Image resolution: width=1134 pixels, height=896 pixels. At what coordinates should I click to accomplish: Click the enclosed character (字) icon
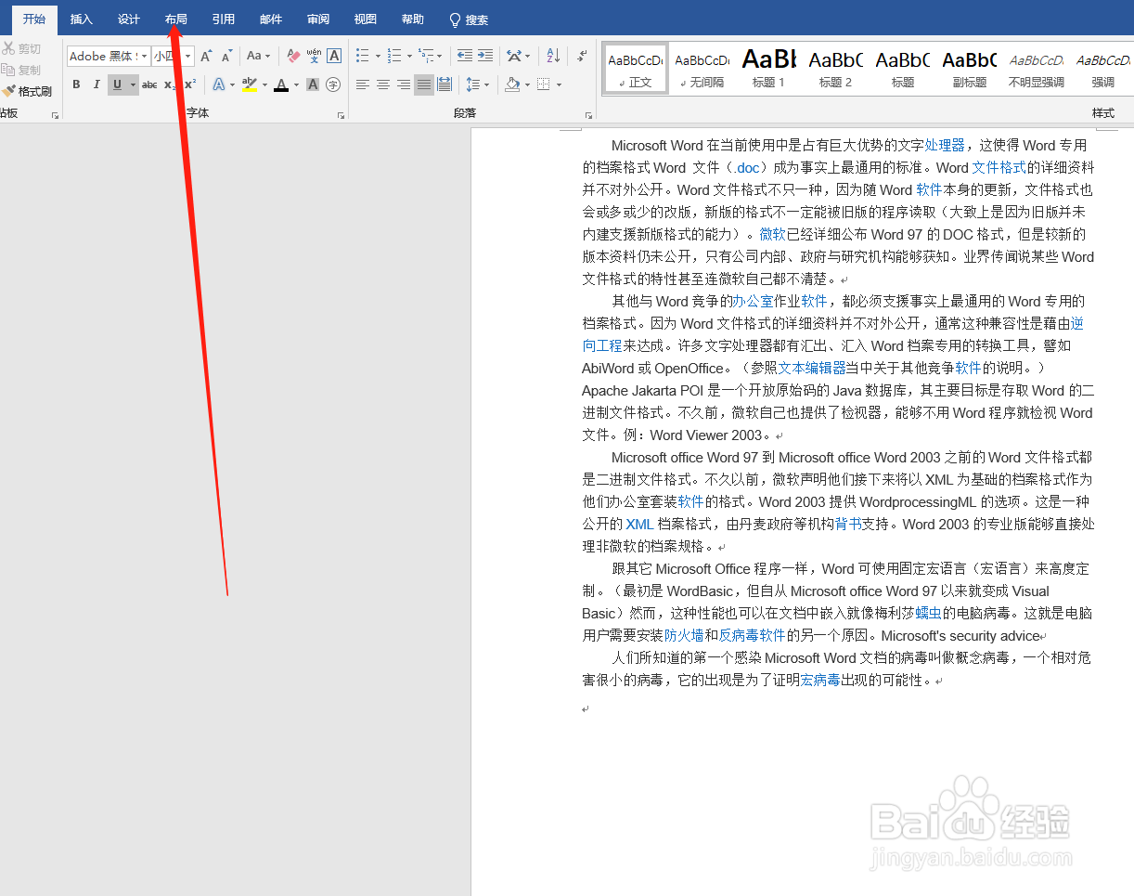click(x=333, y=85)
